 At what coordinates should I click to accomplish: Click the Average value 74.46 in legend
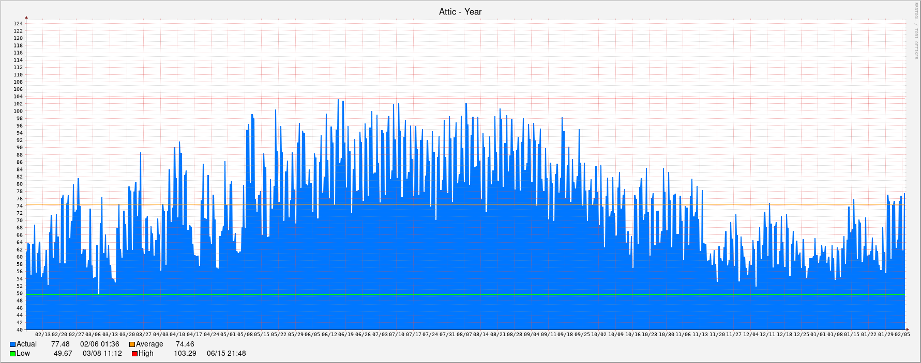pyautogui.click(x=185, y=344)
